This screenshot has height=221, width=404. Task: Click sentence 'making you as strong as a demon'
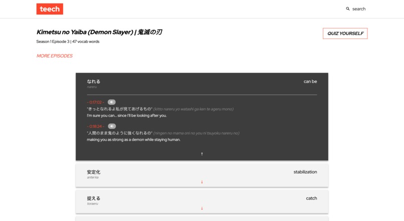(133, 140)
